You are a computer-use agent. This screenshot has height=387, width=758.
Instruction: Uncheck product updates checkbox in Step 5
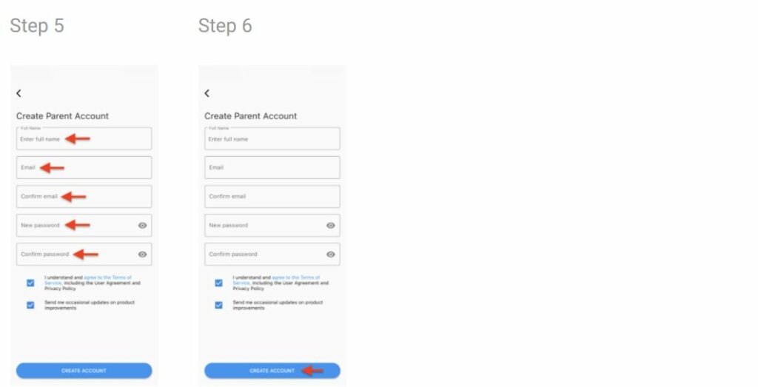click(x=30, y=306)
